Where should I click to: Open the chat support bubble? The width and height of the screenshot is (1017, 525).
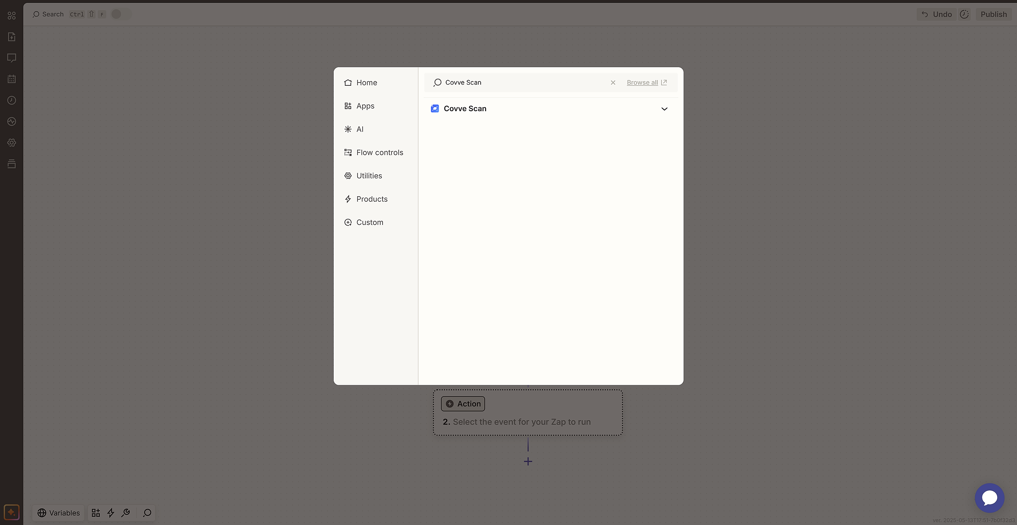pyautogui.click(x=989, y=498)
